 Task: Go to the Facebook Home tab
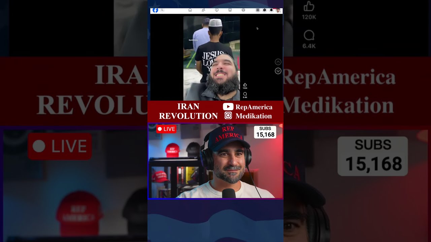pyautogui.click(x=190, y=10)
